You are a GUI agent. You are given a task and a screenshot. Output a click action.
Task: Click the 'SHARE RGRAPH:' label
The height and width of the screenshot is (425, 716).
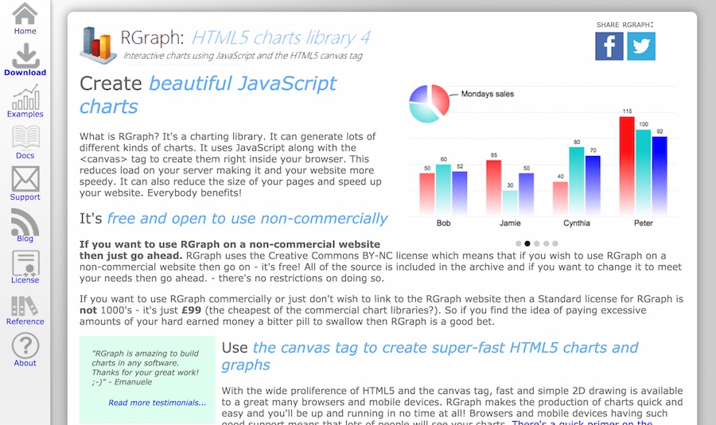click(x=625, y=25)
